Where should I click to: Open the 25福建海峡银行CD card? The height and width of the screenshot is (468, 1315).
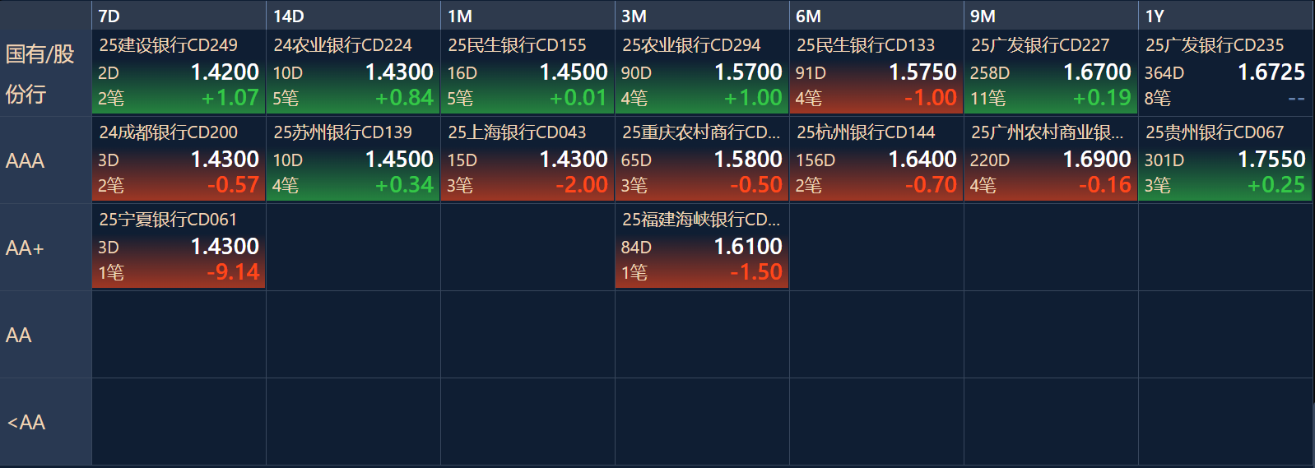(702, 247)
